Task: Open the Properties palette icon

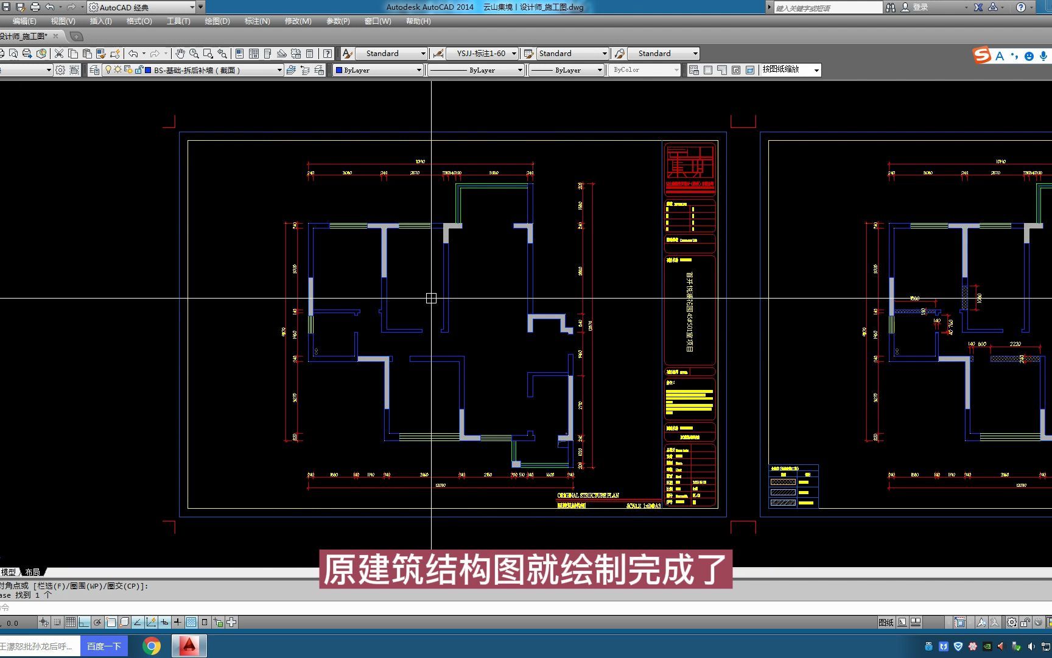Action: click(x=240, y=54)
